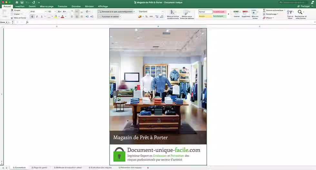The image size is (316, 170).
Task: Add a new sheet with plus button
Action: tap(148, 168)
